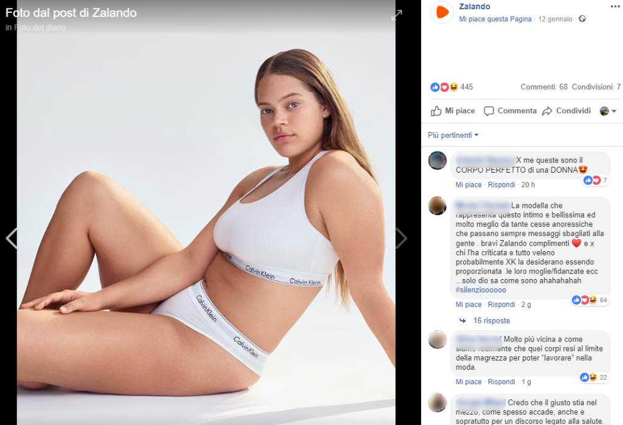This screenshot has height=425, width=623.
Task: Like the comment posted 2 g ago
Action: 468,305
